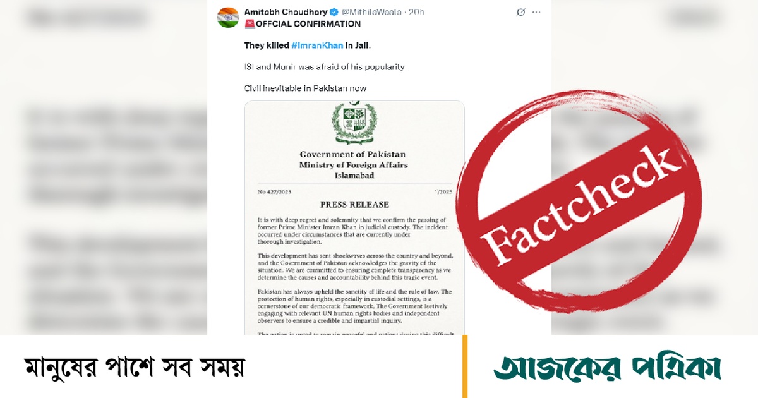The width and height of the screenshot is (758, 398).
Task: Click the 'Civil inevitable in Pakistan now' line
Action: [x=305, y=88]
